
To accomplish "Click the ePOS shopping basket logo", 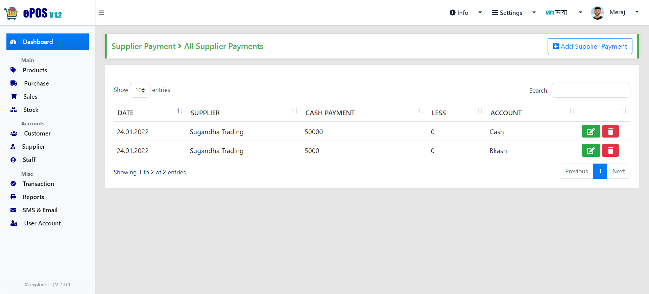I will (11, 14).
